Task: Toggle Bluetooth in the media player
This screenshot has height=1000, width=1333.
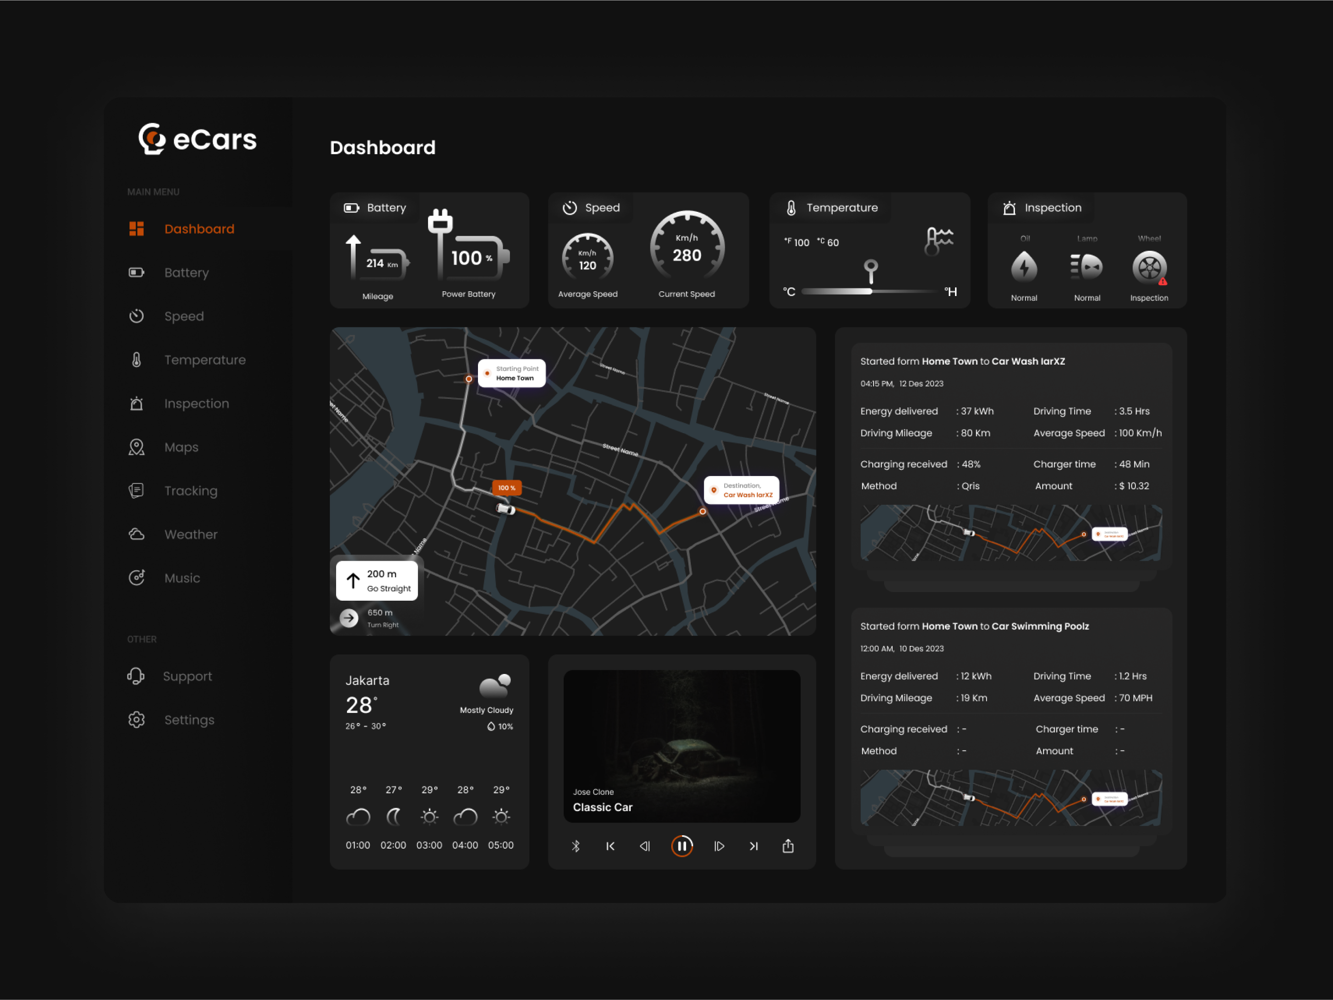Action: tap(576, 846)
